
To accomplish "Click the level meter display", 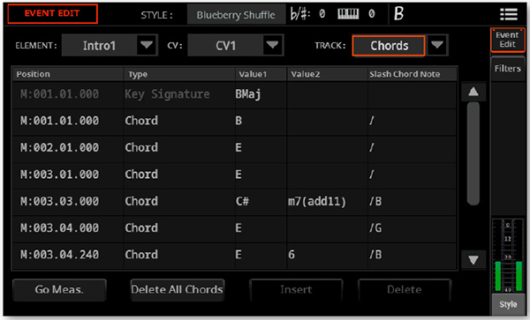I will [508, 256].
